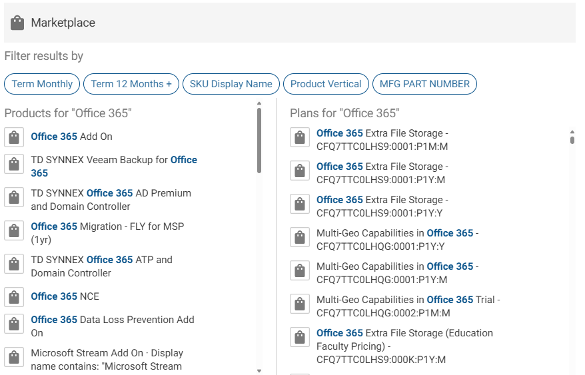Click bag icon for Extra File Storage P1M:M plan
The height and width of the screenshot is (375, 585).
300,137
